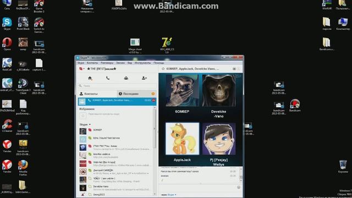Open the Помощь menu
Viewport: 352px width, 198px height.
[x=159, y=63]
